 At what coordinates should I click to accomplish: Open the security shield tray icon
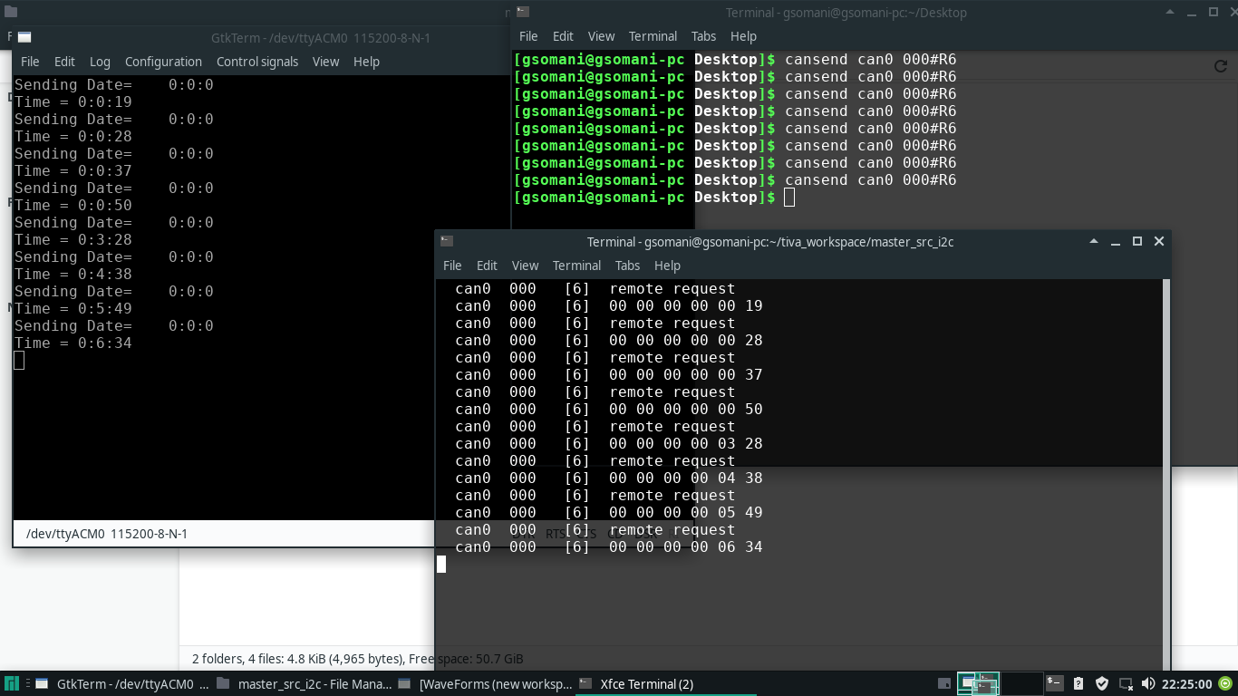pos(1102,684)
